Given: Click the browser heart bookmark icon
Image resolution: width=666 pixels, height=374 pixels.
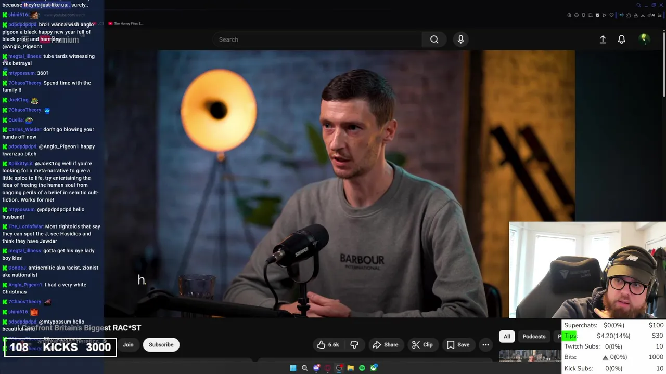Looking at the screenshot, I should click(611, 15).
